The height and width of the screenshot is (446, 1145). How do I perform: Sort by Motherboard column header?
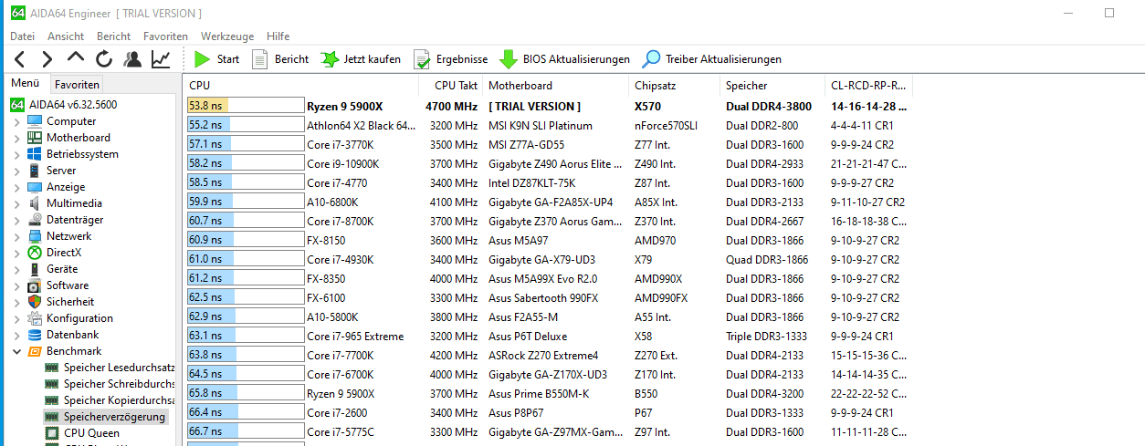pos(555,86)
